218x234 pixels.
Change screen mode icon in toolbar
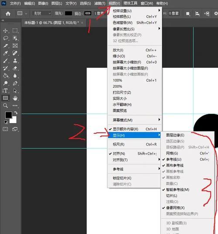[x=15, y=129]
